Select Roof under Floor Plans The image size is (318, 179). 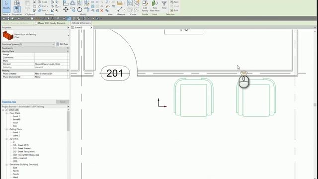point(15,123)
